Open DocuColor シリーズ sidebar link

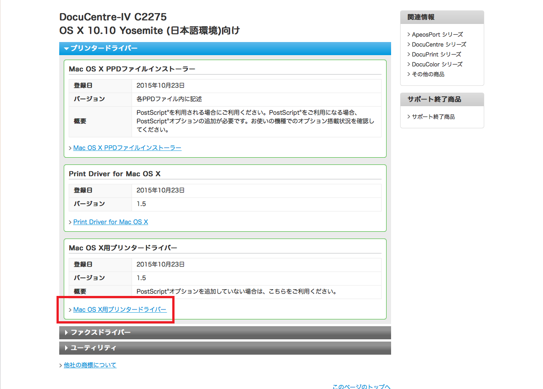[437, 64]
